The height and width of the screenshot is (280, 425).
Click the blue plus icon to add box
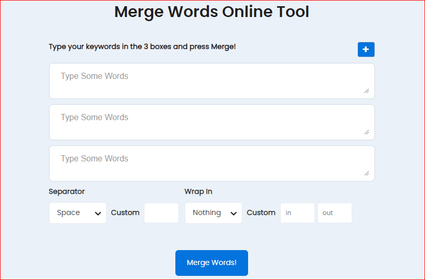tap(366, 50)
